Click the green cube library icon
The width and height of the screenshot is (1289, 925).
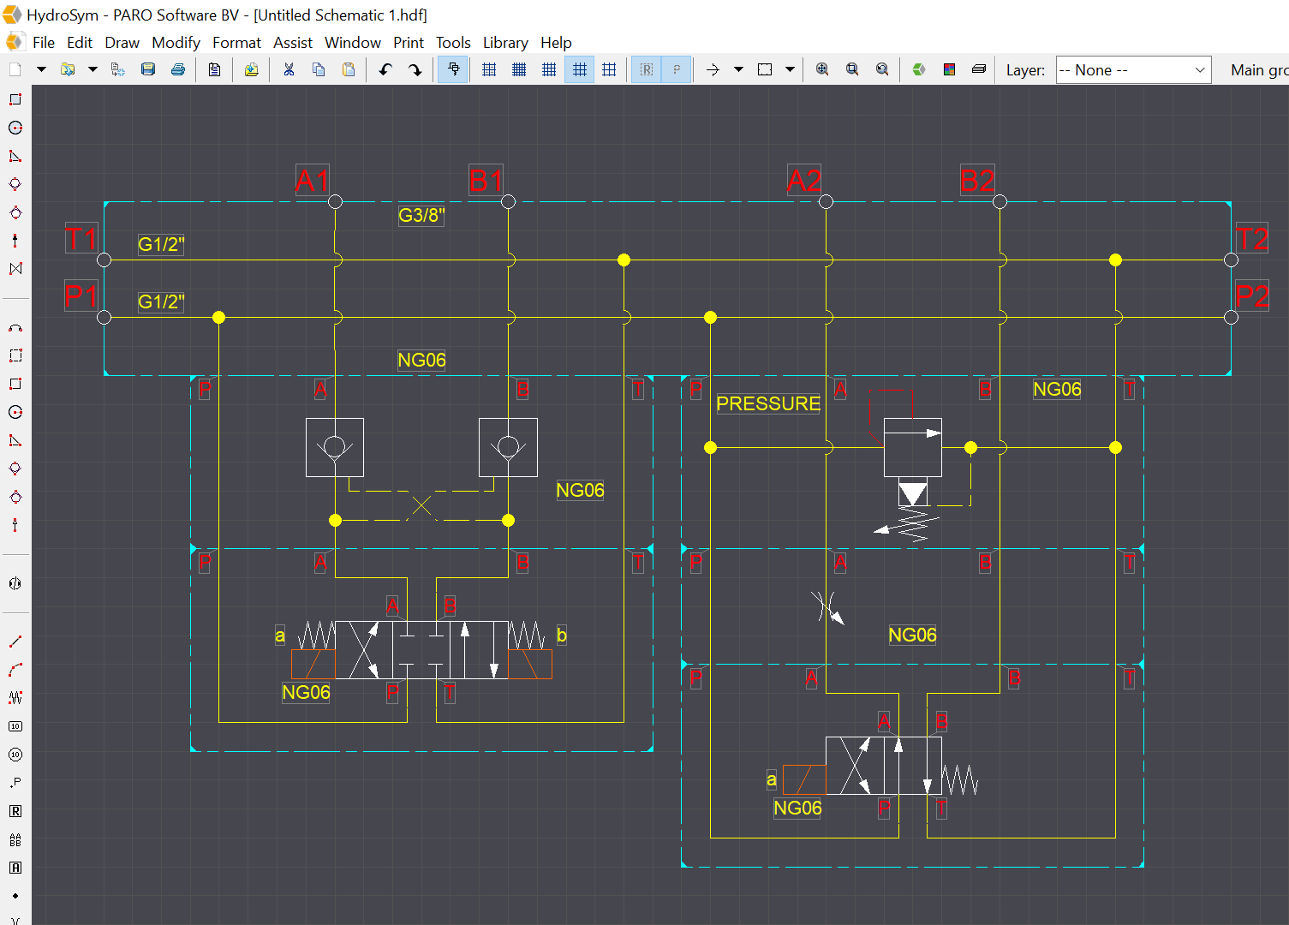point(919,69)
